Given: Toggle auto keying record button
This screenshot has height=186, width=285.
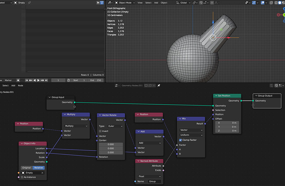Looking at the screenshot, I should [x=18, y=80].
